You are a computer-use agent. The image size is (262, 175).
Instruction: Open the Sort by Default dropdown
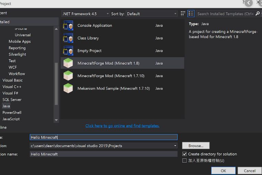pos(152,14)
